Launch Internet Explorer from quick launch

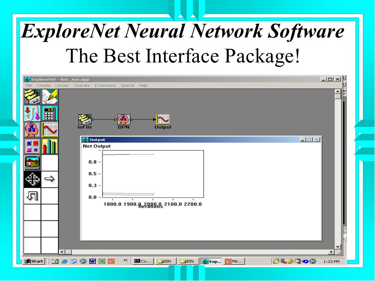[x=64, y=261]
